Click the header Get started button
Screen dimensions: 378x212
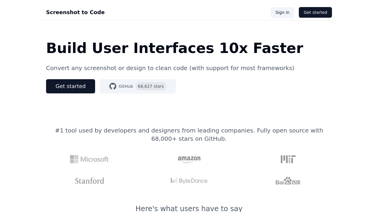click(x=315, y=12)
